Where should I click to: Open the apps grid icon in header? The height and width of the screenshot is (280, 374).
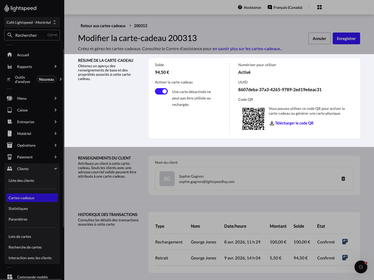[x=320, y=7]
